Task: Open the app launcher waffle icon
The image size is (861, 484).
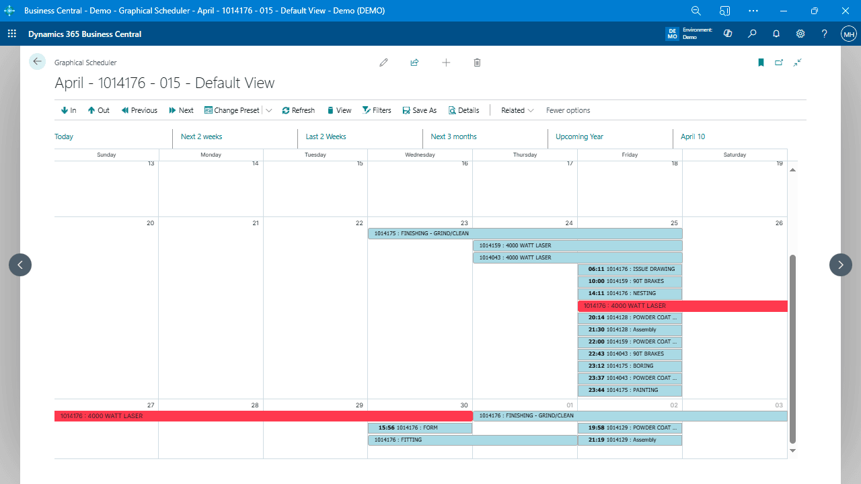Action: [12, 34]
